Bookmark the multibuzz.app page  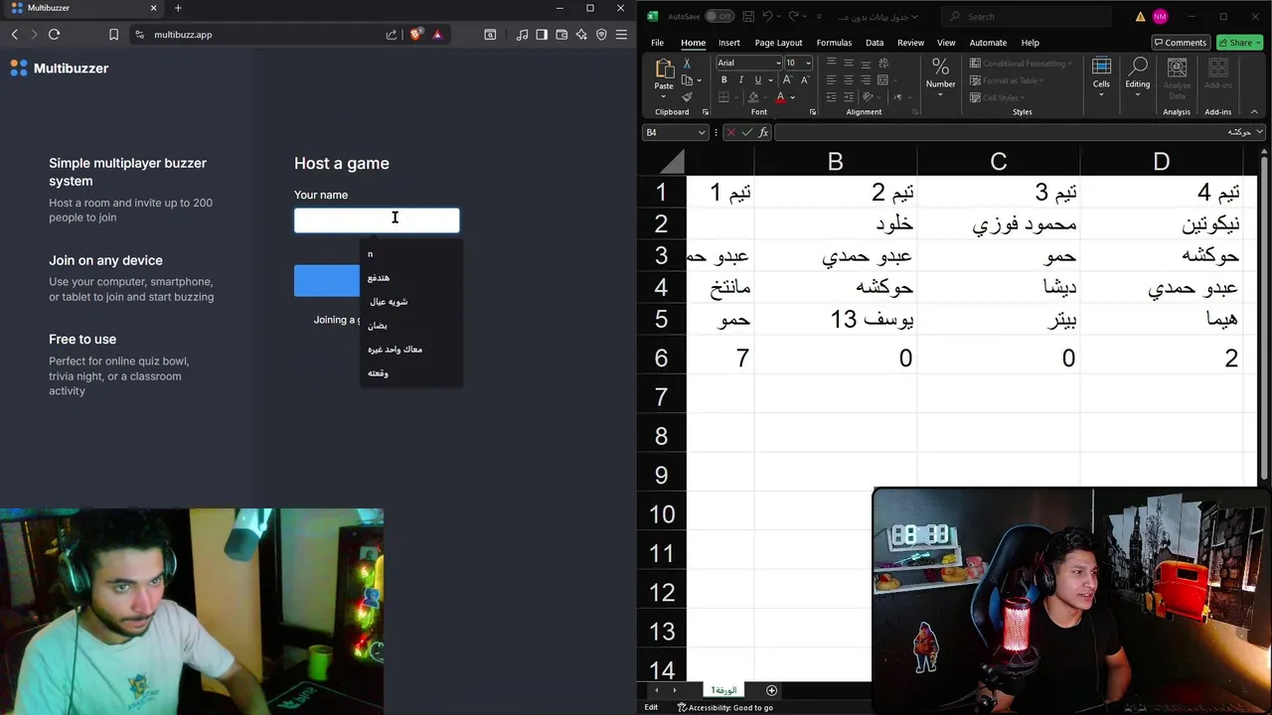(x=113, y=35)
